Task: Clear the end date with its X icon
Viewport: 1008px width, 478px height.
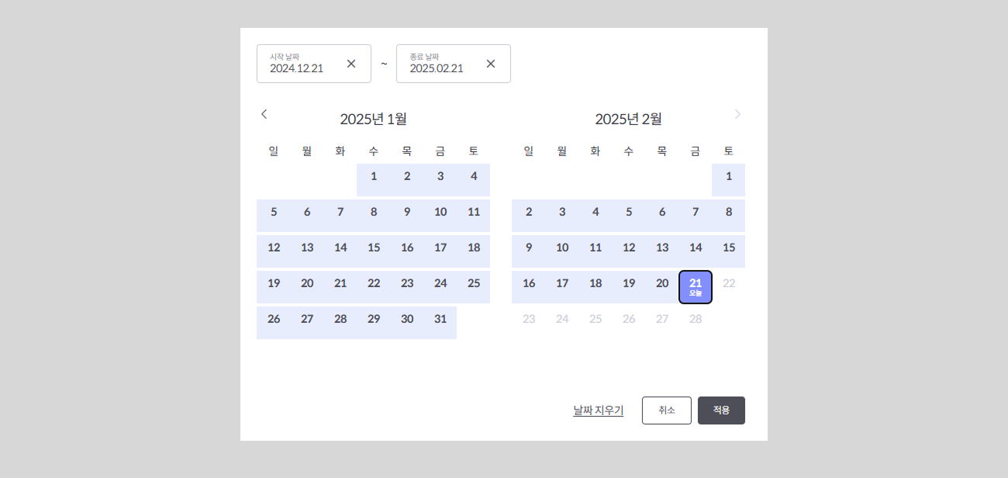Action: tap(491, 64)
